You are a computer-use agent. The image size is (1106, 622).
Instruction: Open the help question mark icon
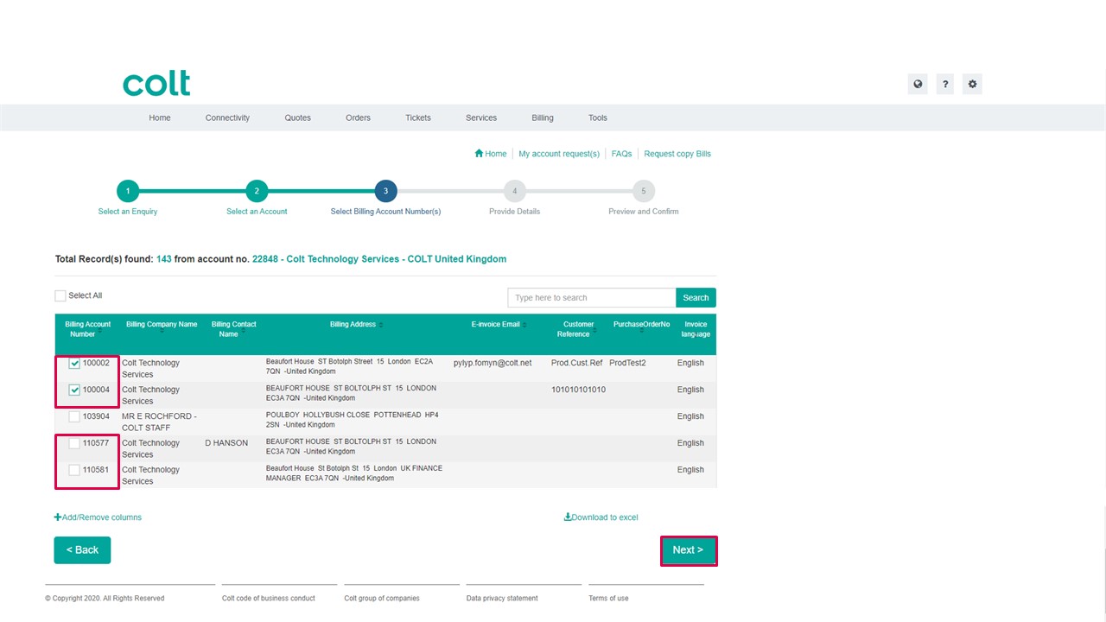tap(945, 84)
